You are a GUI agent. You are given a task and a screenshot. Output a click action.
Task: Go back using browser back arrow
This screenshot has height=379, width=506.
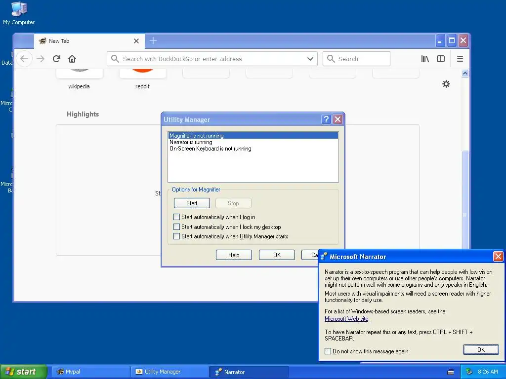24,59
